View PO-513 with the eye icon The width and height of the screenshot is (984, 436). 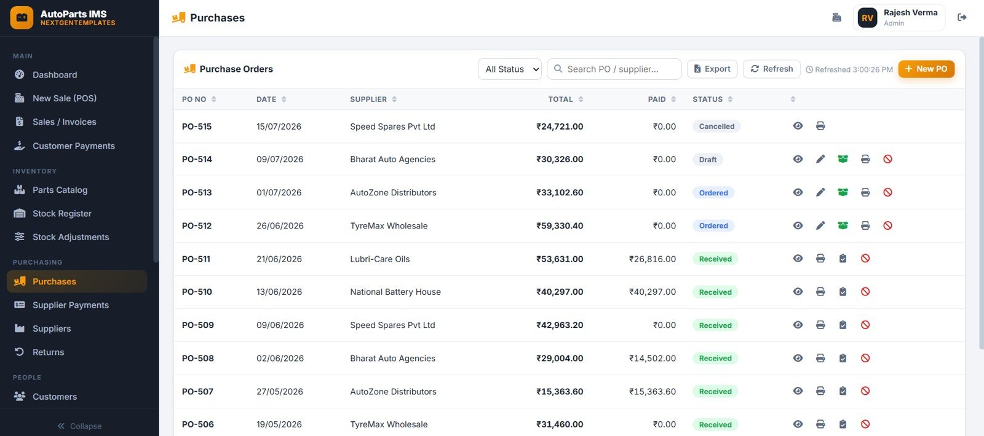point(798,192)
